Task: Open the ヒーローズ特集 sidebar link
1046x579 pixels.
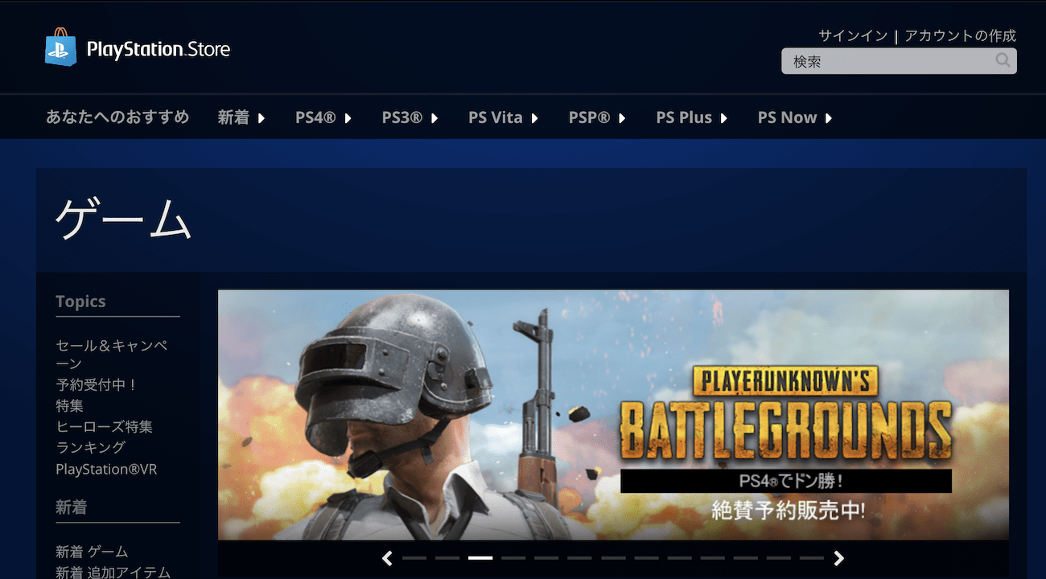Action: click(x=105, y=427)
